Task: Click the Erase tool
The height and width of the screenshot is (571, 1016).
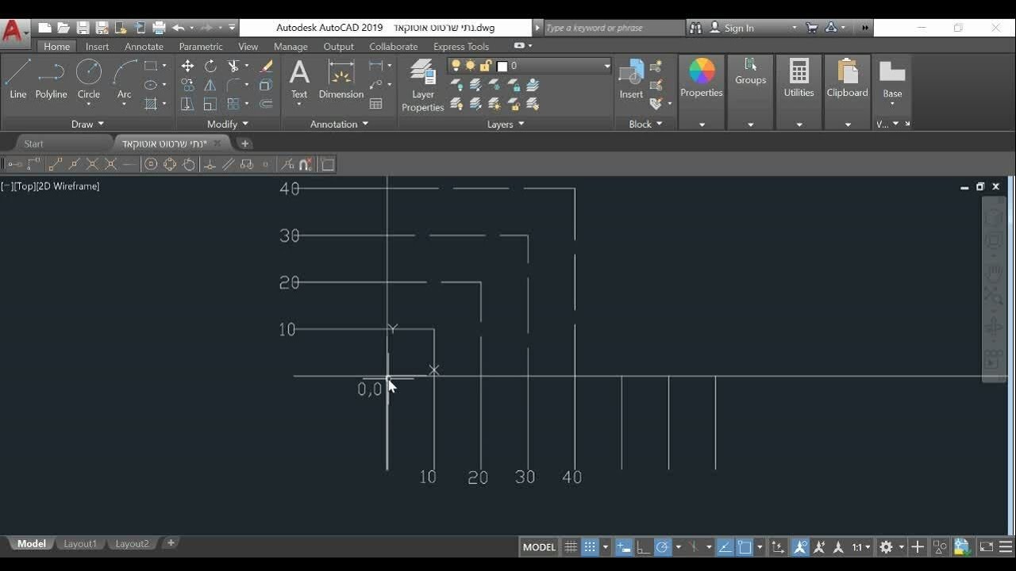Action: (266, 66)
